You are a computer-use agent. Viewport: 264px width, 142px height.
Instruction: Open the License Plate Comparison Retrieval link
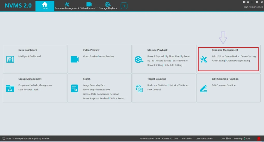pyautogui.click(x=101, y=94)
